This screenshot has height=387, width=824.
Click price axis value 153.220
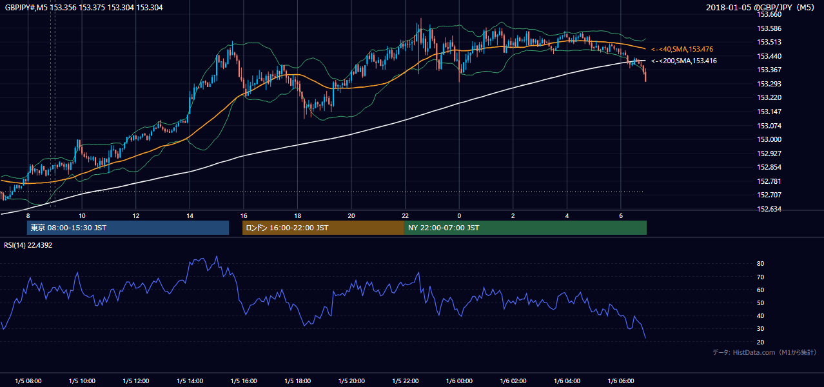coord(769,98)
